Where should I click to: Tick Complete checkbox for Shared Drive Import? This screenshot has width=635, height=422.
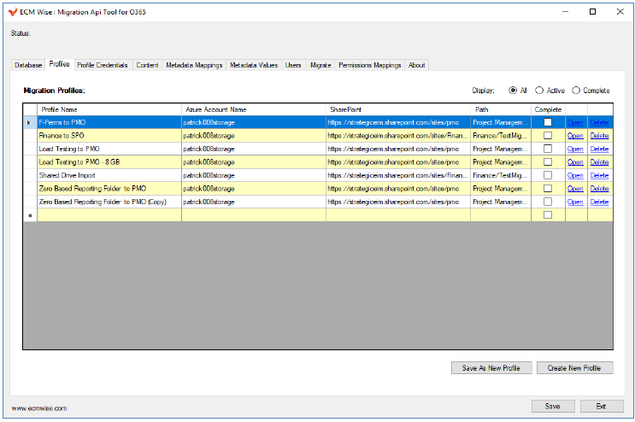[x=548, y=175]
